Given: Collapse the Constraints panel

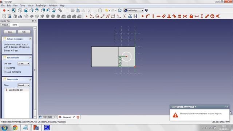Looking at the screenshot, I should [30, 79].
